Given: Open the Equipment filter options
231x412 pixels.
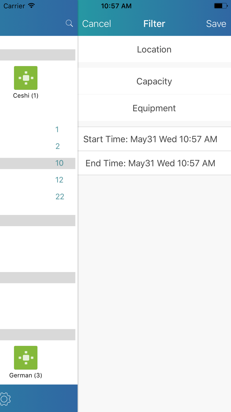Looking at the screenshot, I should [x=154, y=108].
